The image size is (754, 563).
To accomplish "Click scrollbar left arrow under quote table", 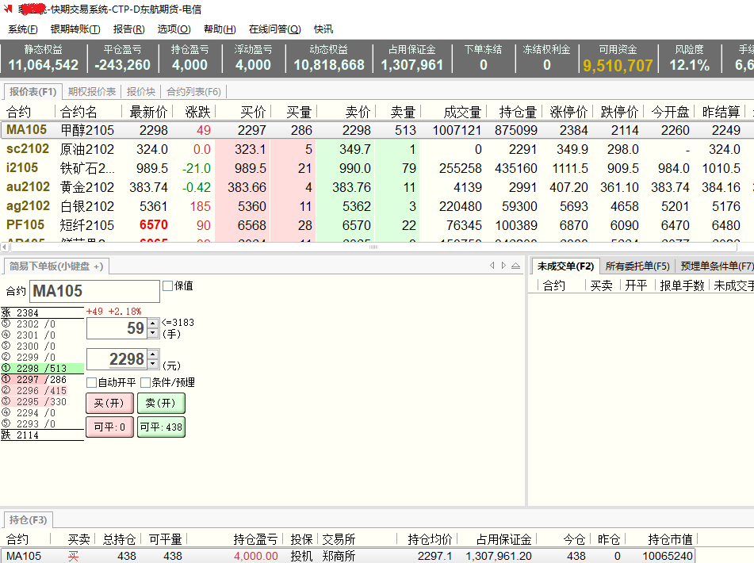I will click(x=4, y=247).
